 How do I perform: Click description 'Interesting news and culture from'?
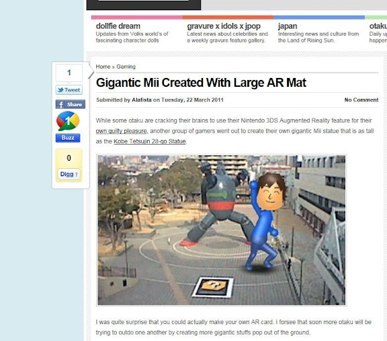pos(318,34)
